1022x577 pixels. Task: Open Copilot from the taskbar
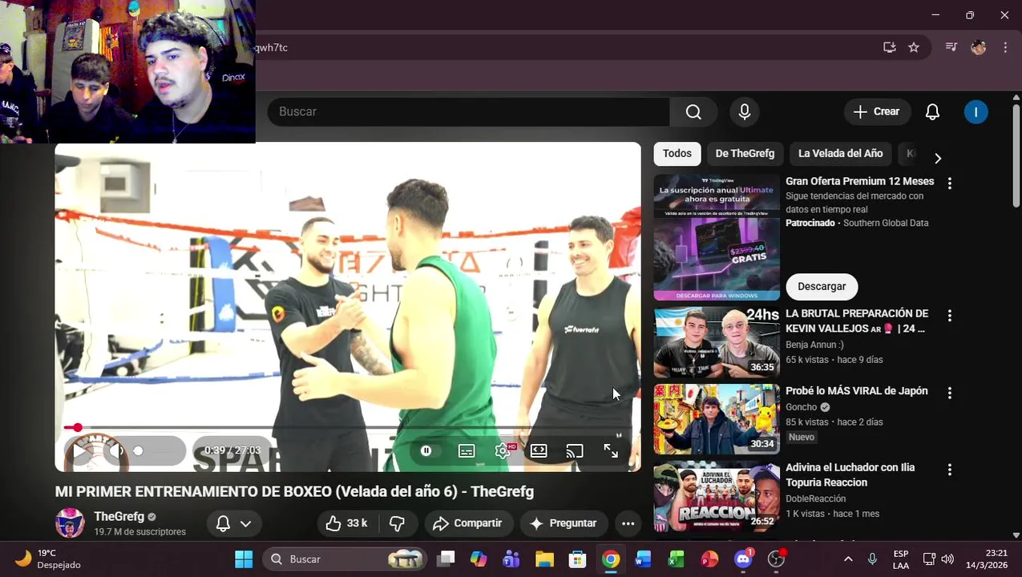tap(479, 559)
